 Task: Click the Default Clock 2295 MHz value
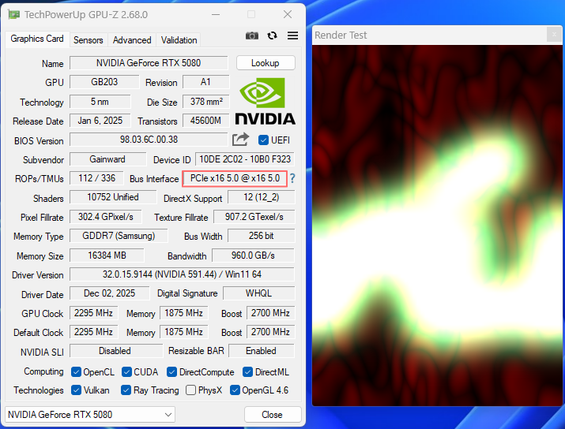[x=94, y=332]
